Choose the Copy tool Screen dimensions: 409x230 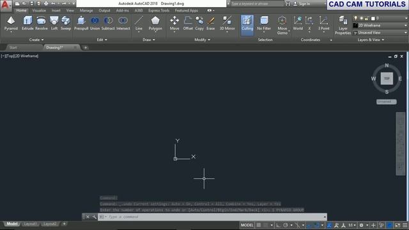tap(199, 23)
